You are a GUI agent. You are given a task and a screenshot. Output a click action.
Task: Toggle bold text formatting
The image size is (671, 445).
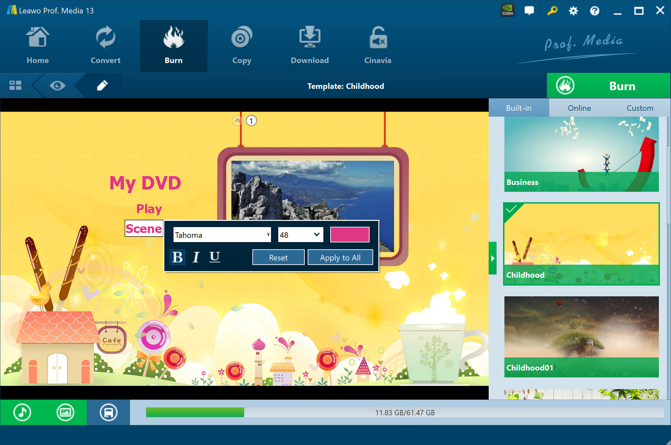click(177, 257)
